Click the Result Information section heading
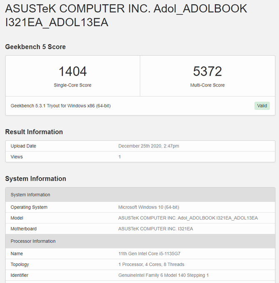 (x=34, y=132)
